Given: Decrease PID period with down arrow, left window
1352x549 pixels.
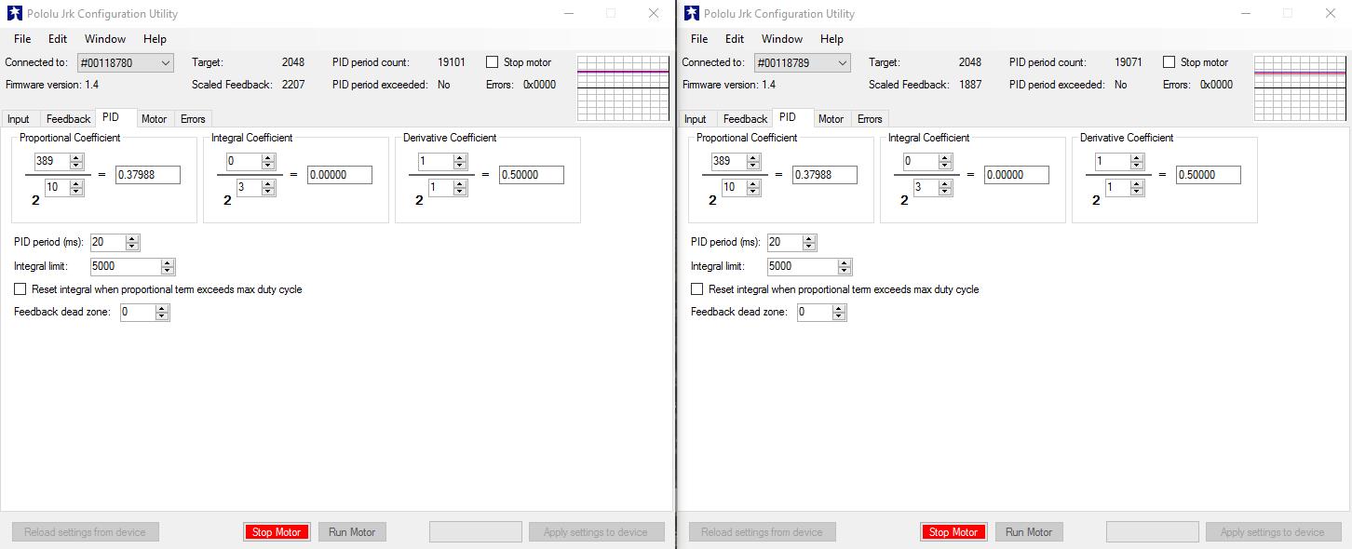Looking at the screenshot, I should (x=132, y=246).
